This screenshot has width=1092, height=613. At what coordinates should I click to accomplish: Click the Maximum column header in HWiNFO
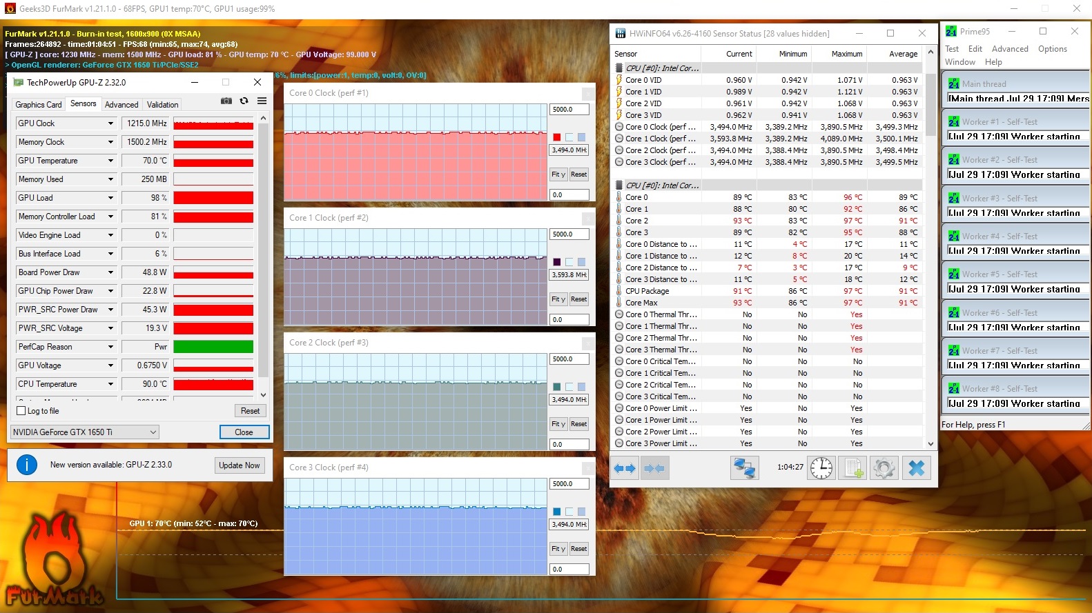tap(839, 54)
